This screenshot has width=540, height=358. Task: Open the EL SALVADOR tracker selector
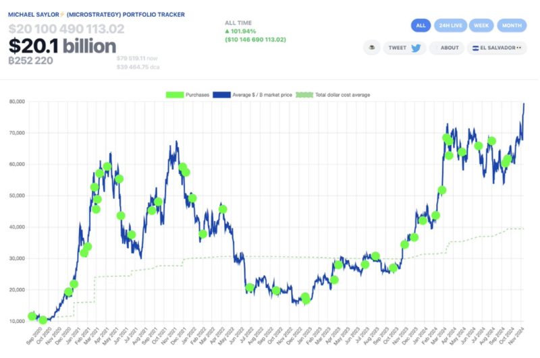click(497, 48)
